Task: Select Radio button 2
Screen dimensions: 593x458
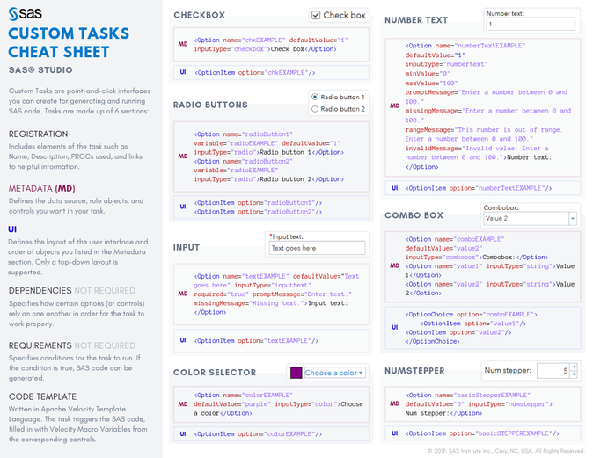Action: point(315,109)
